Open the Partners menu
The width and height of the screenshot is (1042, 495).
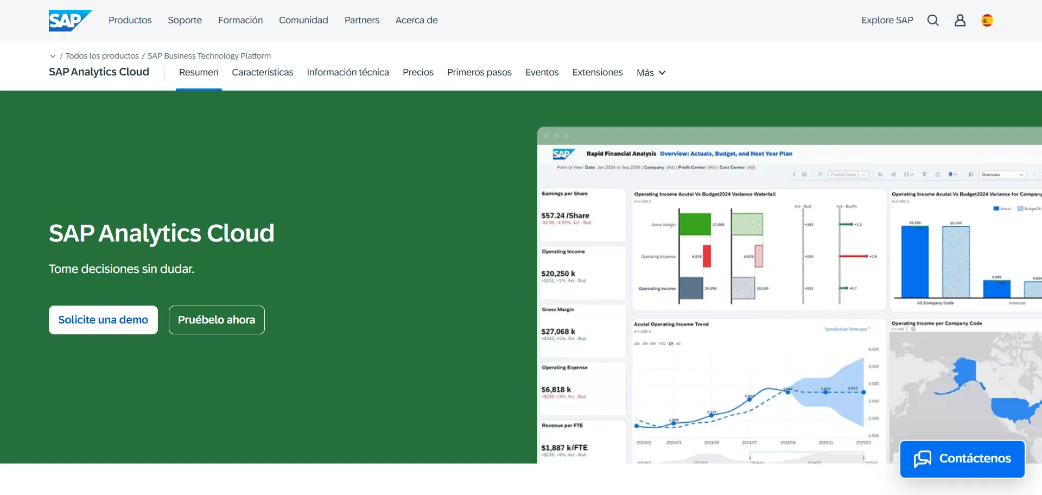[362, 20]
